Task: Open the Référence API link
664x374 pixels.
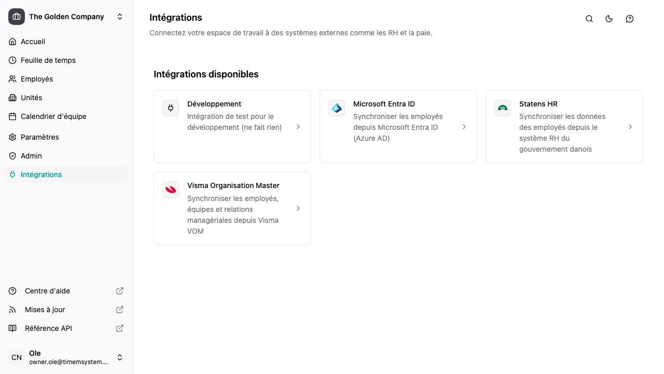Action: [48, 328]
